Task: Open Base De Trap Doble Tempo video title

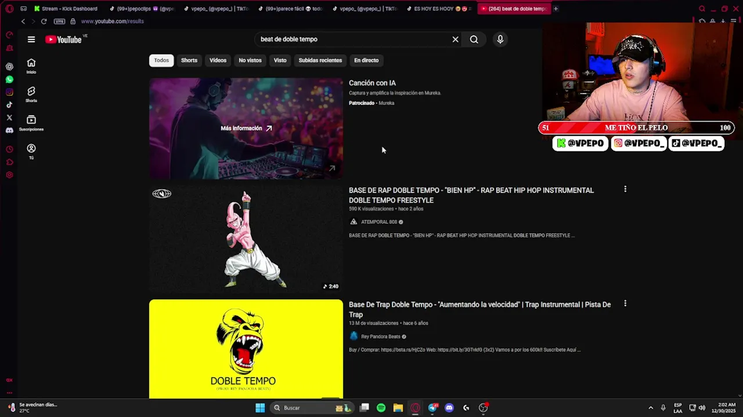Action: coord(479,309)
